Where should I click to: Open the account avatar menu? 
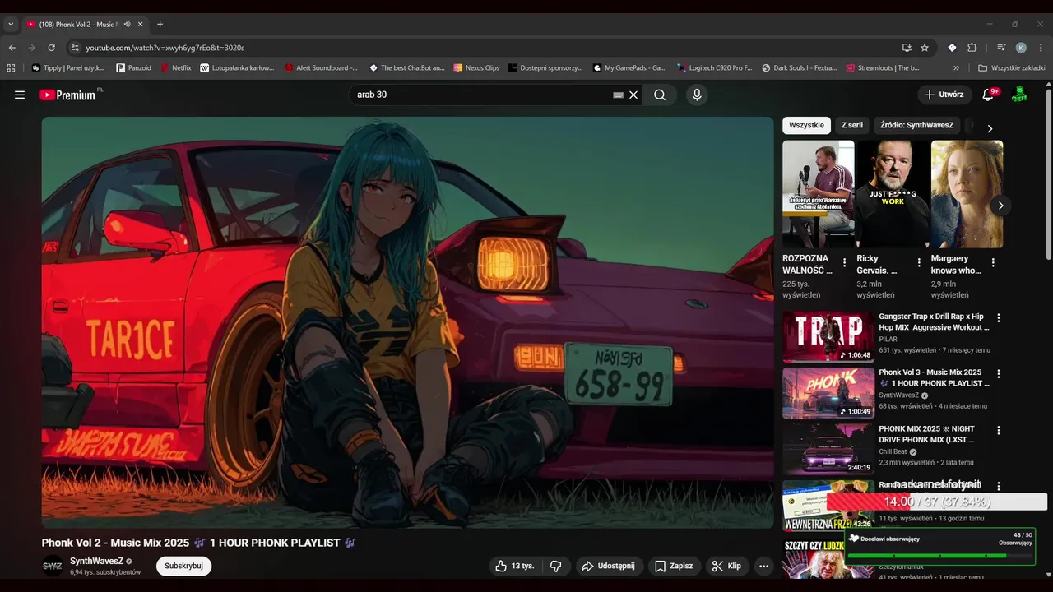click(1019, 95)
